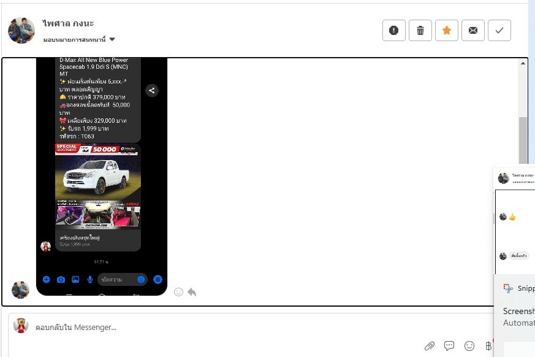The height and width of the screenshot is (357, 535).
Task: Toggle the orange follow-up star
Action: tap(447, 30)
